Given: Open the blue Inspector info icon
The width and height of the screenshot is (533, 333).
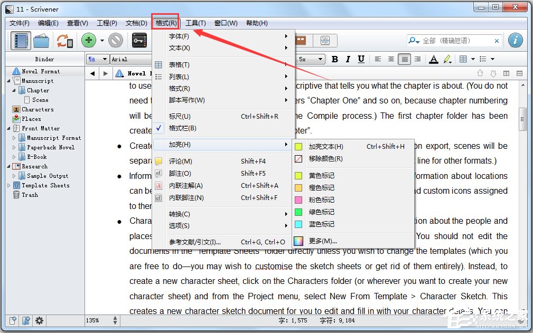Looking at the screenshot, I should [x=516, y=40].
